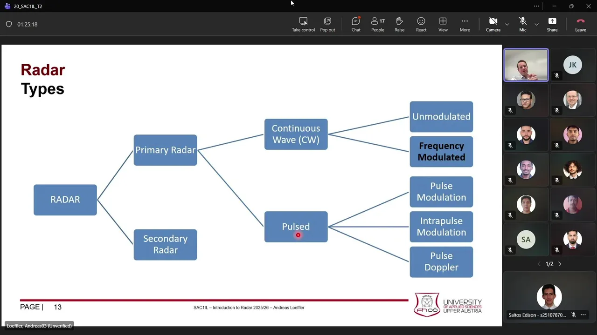Click the Secondary Radar box

tap(165, 244)
